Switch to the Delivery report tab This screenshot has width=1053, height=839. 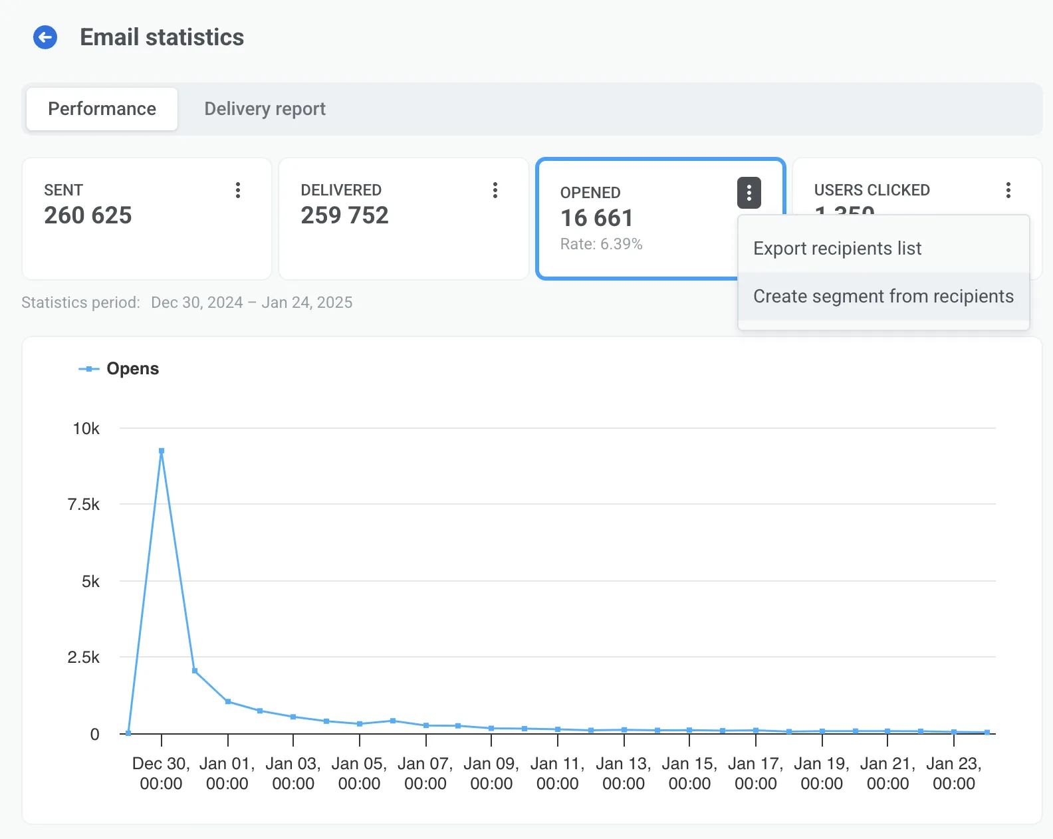pos(265,109)
